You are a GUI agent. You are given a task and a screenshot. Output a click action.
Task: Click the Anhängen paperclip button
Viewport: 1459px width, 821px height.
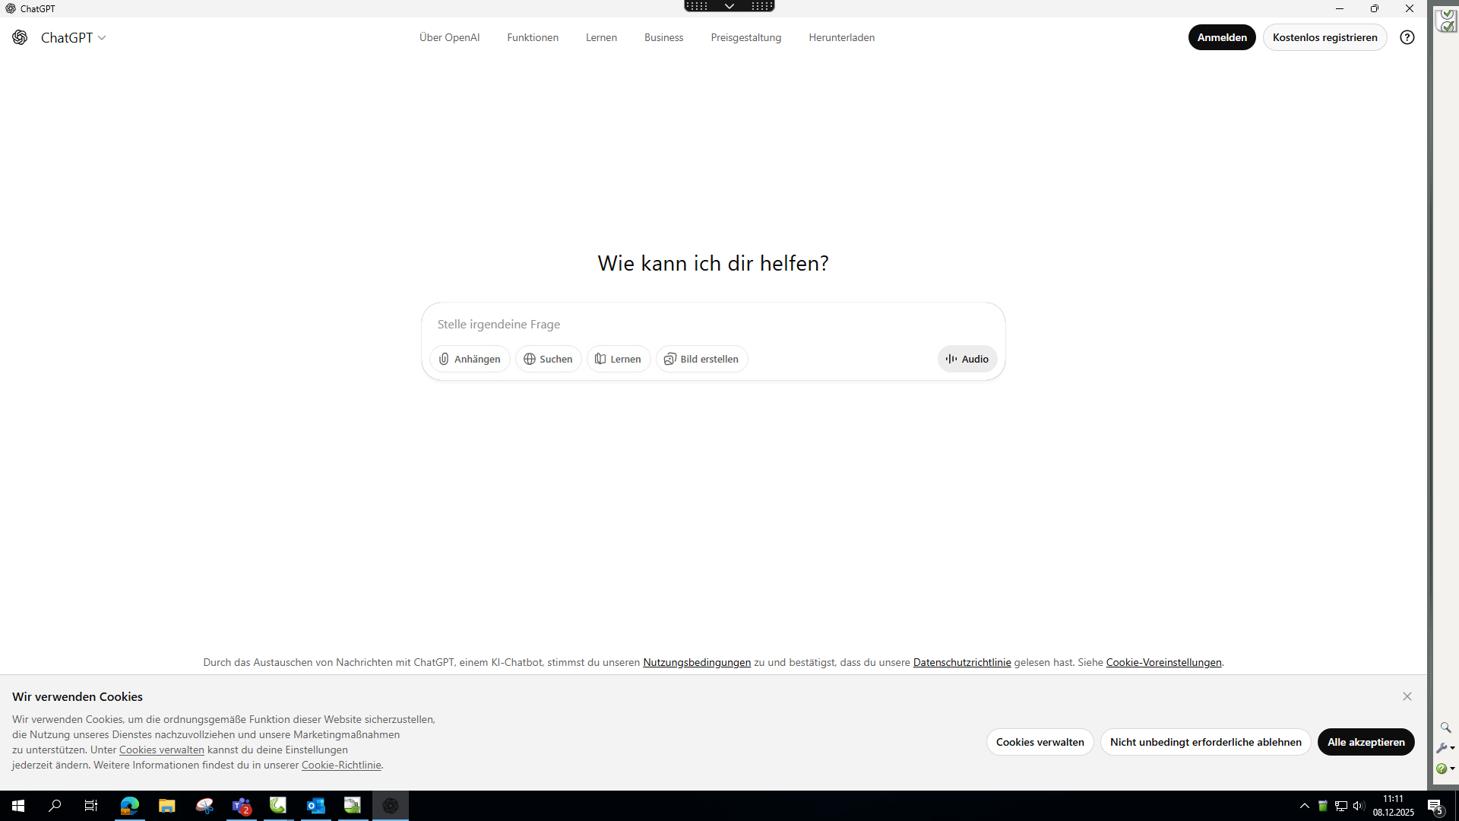click(x=470, y=359)
